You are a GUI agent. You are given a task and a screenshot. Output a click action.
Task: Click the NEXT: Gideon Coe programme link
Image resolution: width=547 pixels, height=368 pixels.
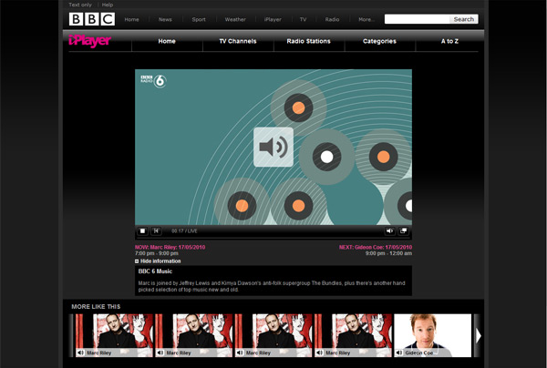pyautogui.click(x=376, y=247)
